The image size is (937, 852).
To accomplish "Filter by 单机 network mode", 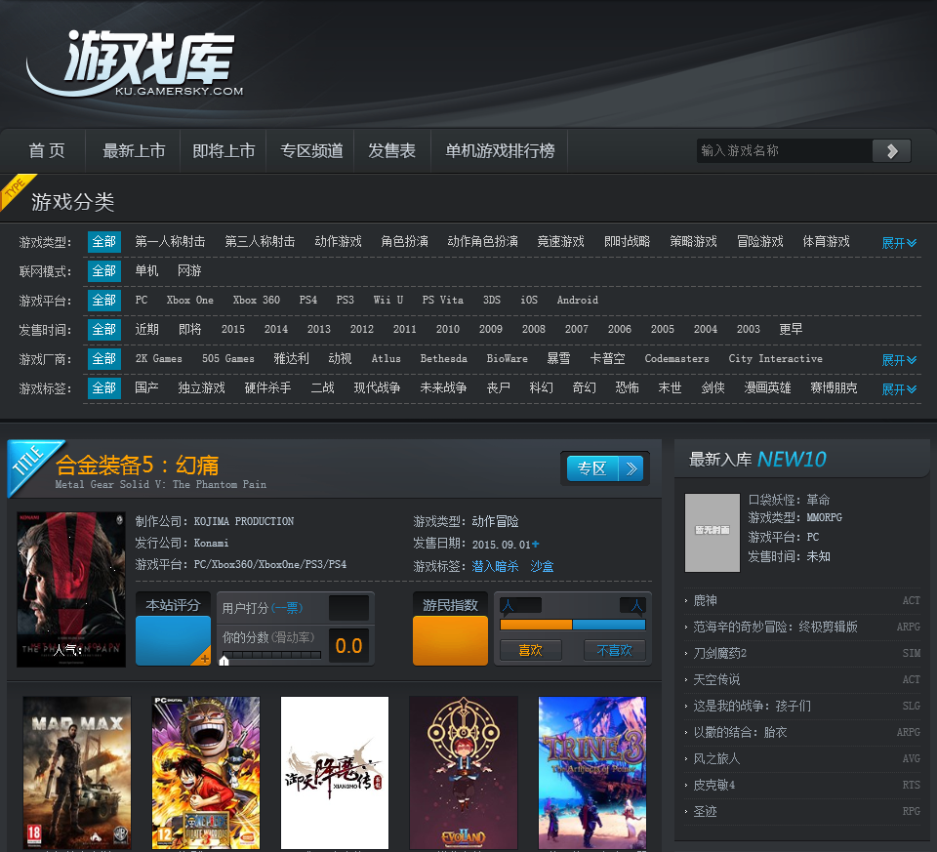I will pyautogui.click(x=146, y=270).
